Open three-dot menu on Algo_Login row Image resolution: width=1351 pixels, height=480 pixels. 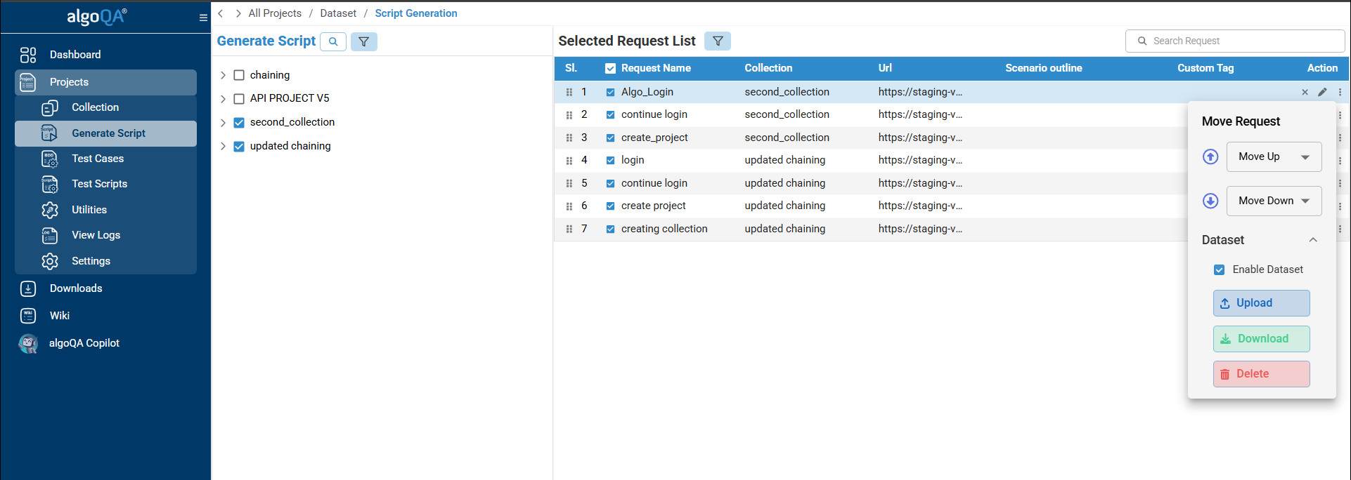(1340, 92)
